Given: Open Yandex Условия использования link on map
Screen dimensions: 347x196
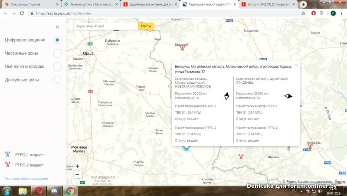Looking at the screenshot, I should pos(315,182).
